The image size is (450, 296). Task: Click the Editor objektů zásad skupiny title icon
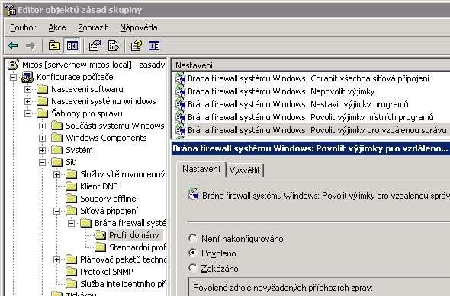pyautogui.click(x=11, y=10)
